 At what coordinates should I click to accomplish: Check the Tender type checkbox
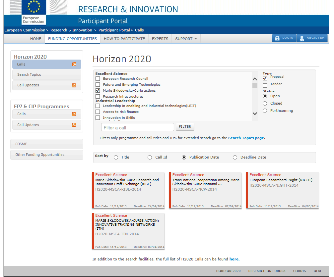tap(265, 85)
